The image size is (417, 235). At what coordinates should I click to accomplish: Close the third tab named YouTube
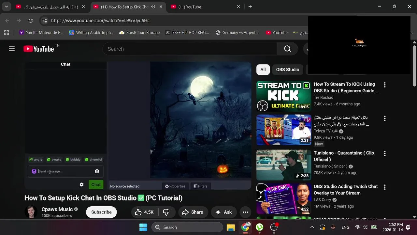click(238, 7)
